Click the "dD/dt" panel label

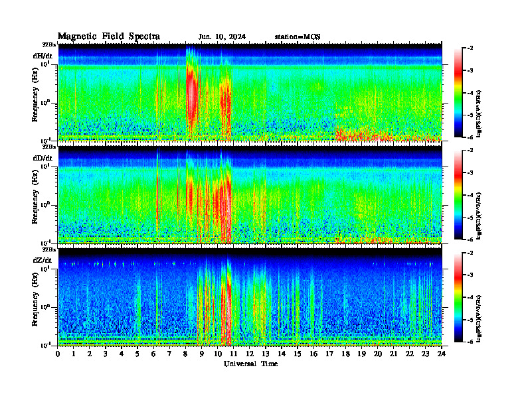click(43, 158)
